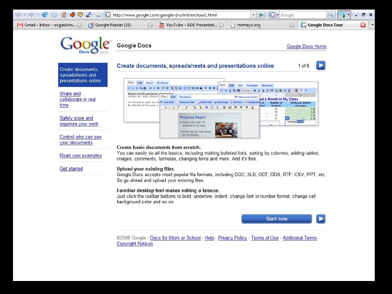Screen dimensions: 392x294
Task: Click the Google Docs logo
Action: (x=85, y=45)
